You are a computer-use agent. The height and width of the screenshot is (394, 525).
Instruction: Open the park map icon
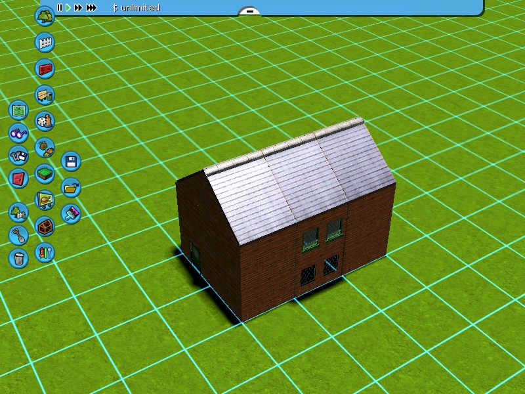(x=18, y=109)
